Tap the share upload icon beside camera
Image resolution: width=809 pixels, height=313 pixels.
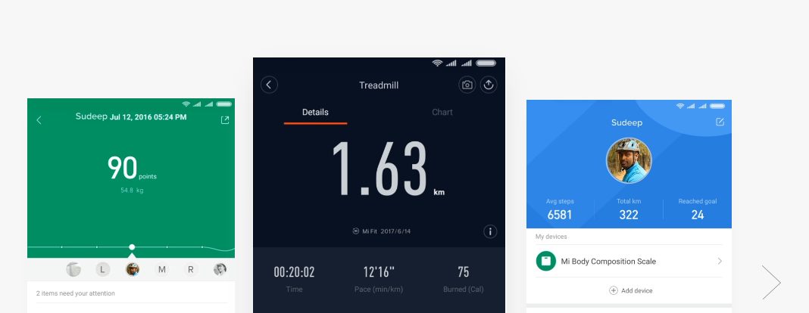[x=489, y=85]
